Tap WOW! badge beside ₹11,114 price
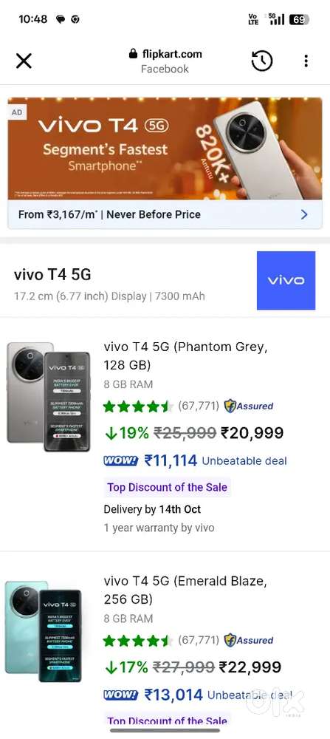Viewport: 330px width, 739px height. [121, 460]
